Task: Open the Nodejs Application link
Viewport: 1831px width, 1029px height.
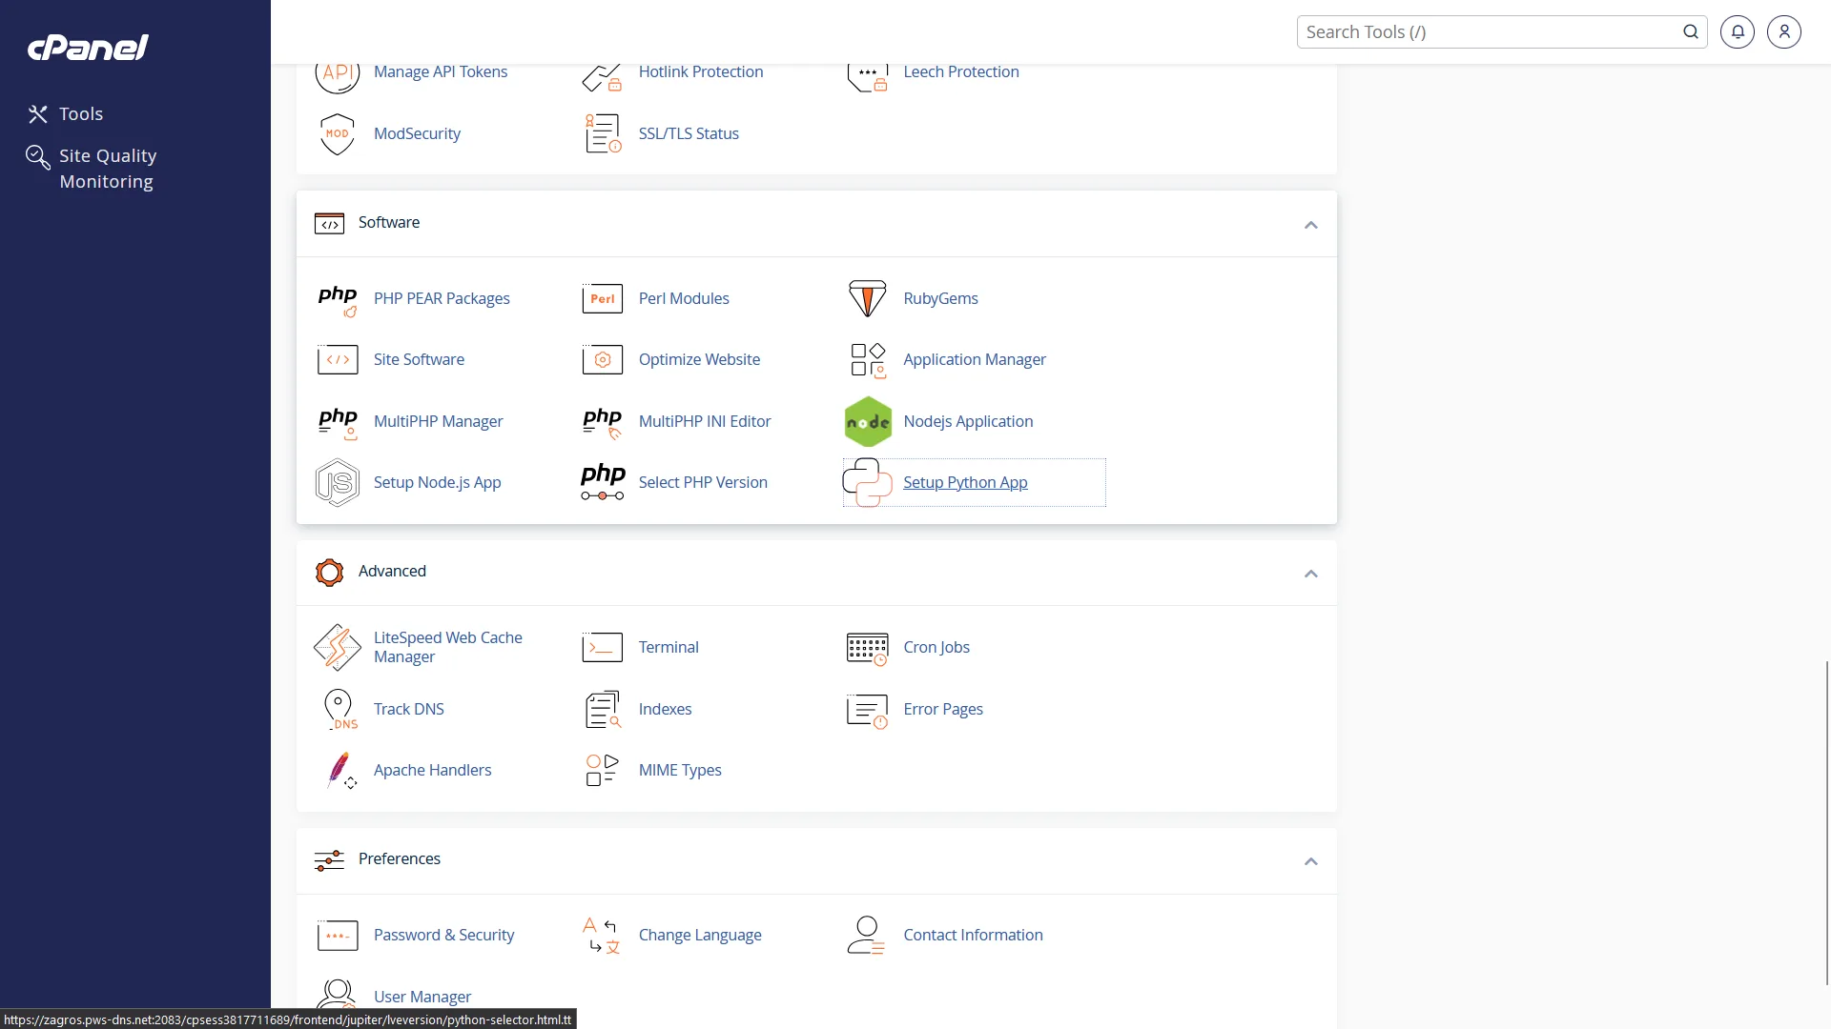Action: pos(968,421)
